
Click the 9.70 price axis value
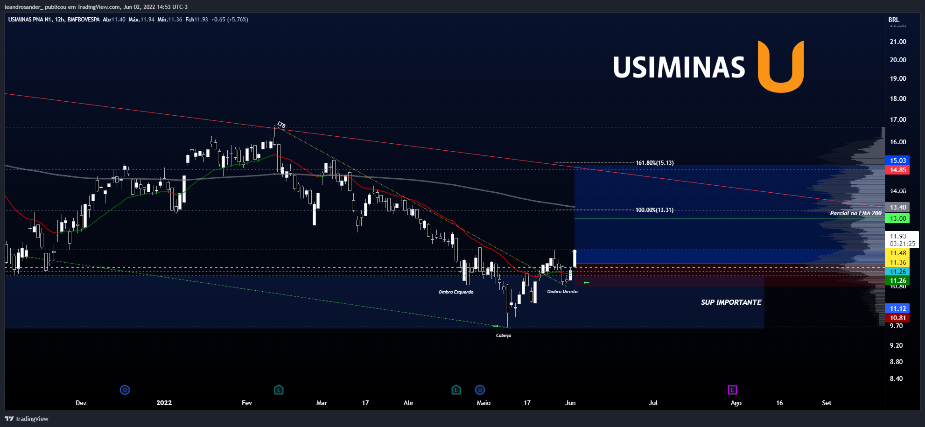click(896, 326)
